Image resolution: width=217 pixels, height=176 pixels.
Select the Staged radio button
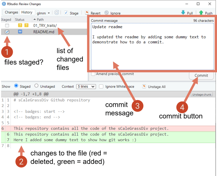[x=16, y=86]
